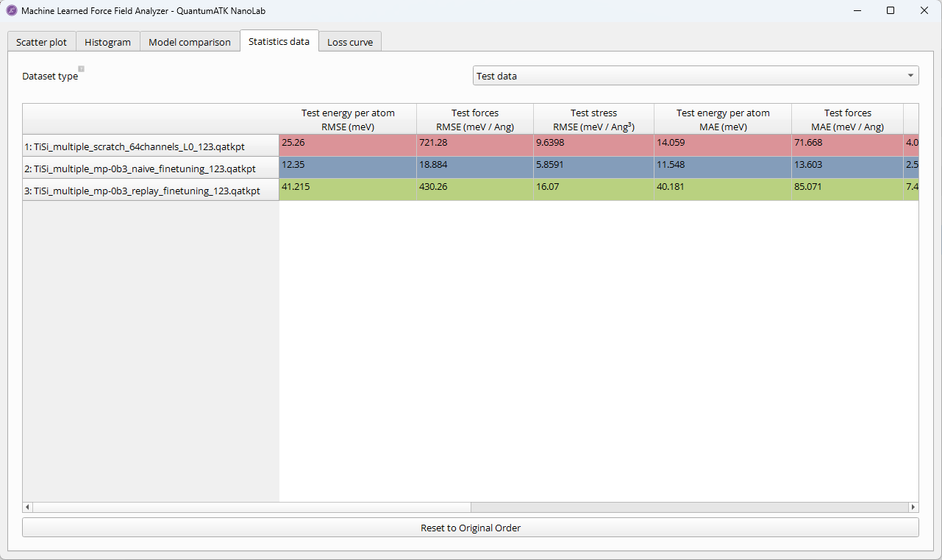Screen dimensions: 942x560
Task: Click green cell with value 16.07
Action: 593,189
